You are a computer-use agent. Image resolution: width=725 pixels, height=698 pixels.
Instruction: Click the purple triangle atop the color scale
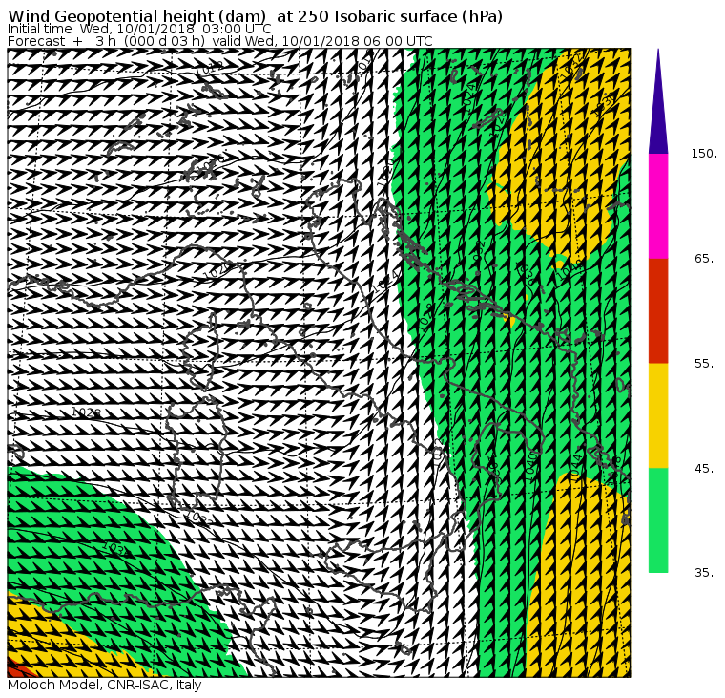[x=658, y=102]
